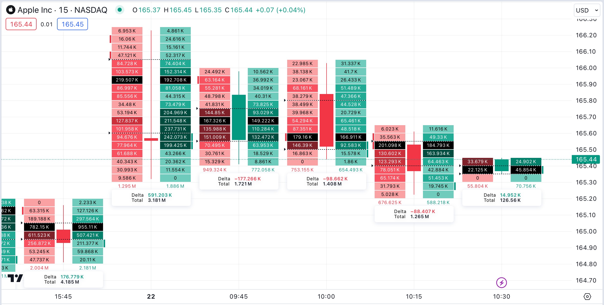Click the green candle body at 09:45

[x=239, y=118]
